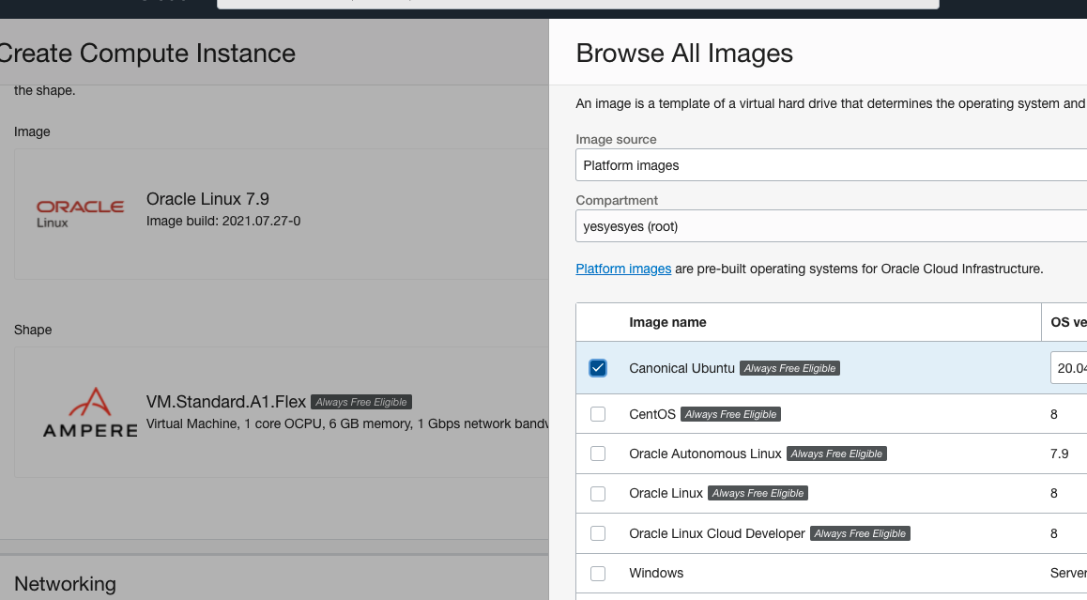Click the VM.Standard.A1.Flex shape name
Viewport: 1087px width, 600px height.
(226, 402)
